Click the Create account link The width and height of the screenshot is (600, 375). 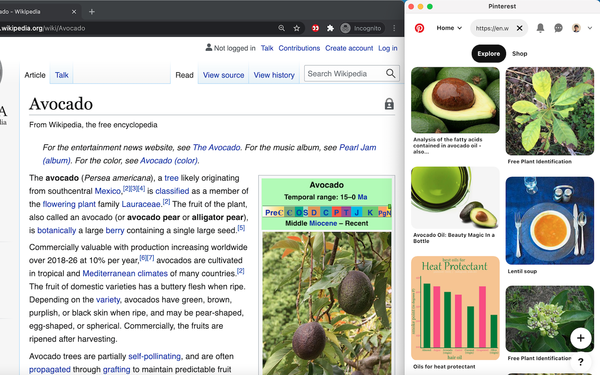point(349,48)
